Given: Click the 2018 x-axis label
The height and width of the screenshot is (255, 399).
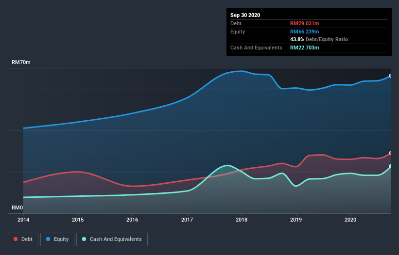Looking at the screenshot, I should pos(242,220).
